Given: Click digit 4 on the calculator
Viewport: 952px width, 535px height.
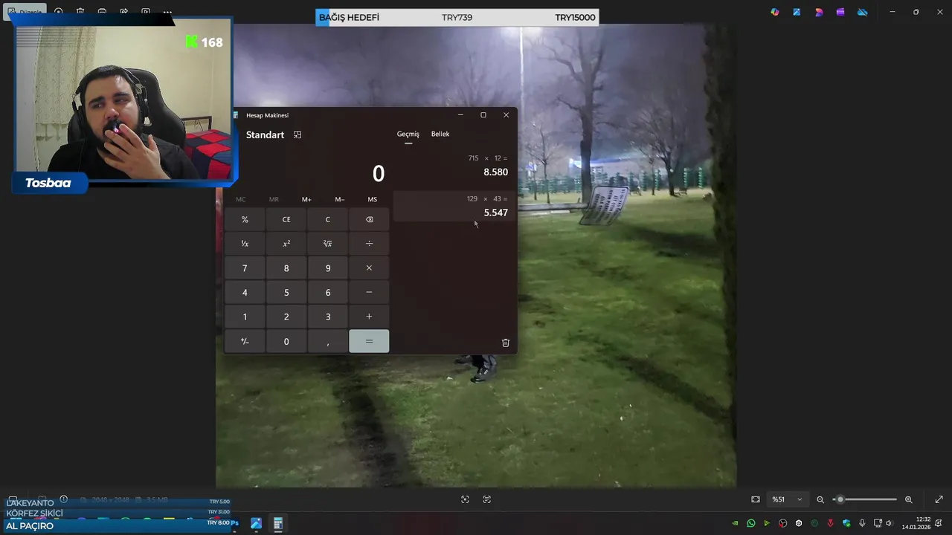Looking at the screenshot, I should pos(245,293).
